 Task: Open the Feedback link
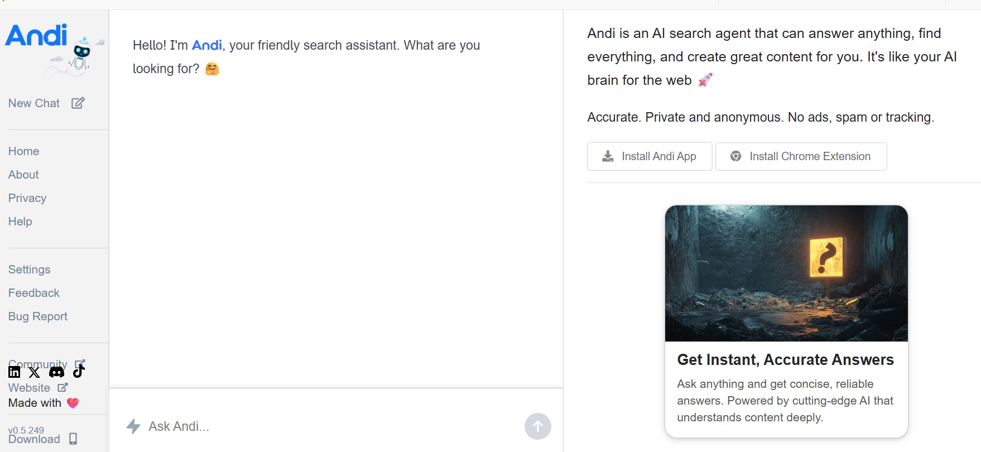tap(33, 293)
